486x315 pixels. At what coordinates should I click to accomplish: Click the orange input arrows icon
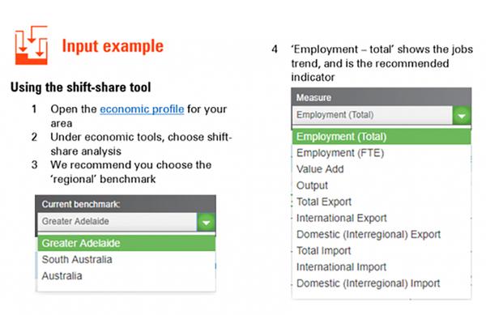point(32,45)
